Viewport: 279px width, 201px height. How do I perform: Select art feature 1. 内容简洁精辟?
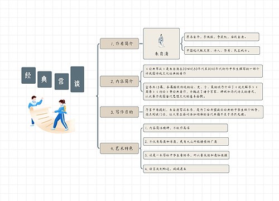(185, 128)
